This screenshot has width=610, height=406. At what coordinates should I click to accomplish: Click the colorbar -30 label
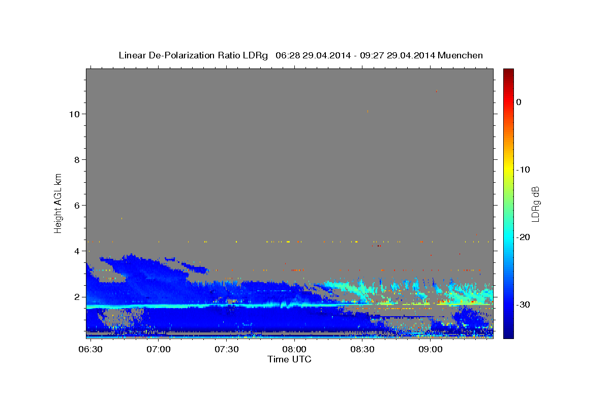pyautogui.click(x=524, y=304)
